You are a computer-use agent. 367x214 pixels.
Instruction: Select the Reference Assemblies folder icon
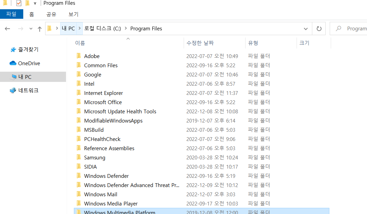(79, 148)
